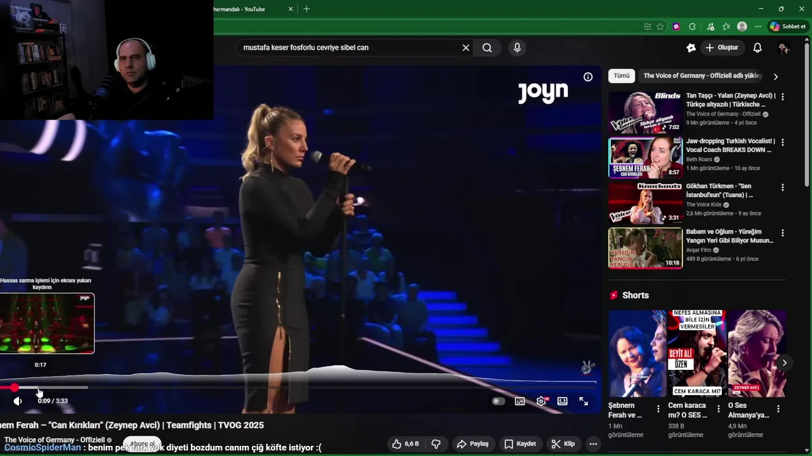Select the Tümü filter chip
The image size is (812, 456).
[x=622, y=75]
